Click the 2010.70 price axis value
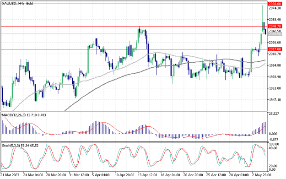This screenshot has width=286, height=179. 275,54
